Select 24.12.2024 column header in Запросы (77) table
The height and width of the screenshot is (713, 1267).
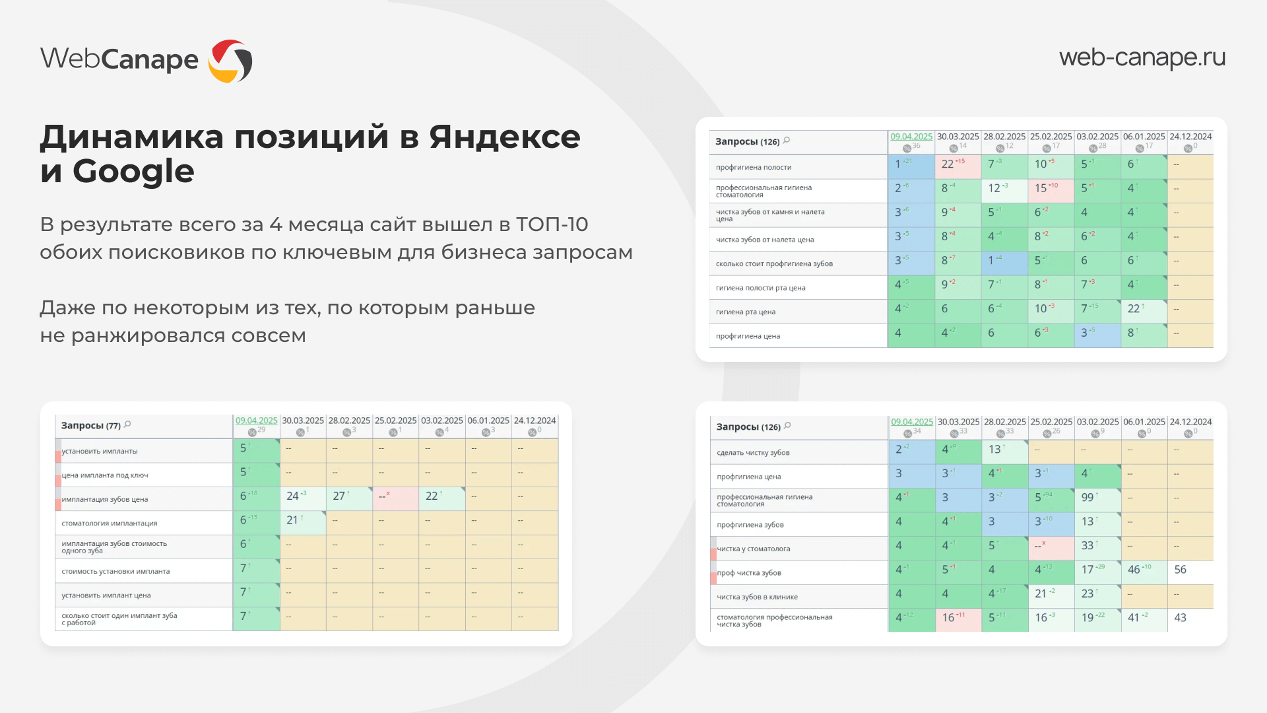pyautogui.click(x=535, y=421)
